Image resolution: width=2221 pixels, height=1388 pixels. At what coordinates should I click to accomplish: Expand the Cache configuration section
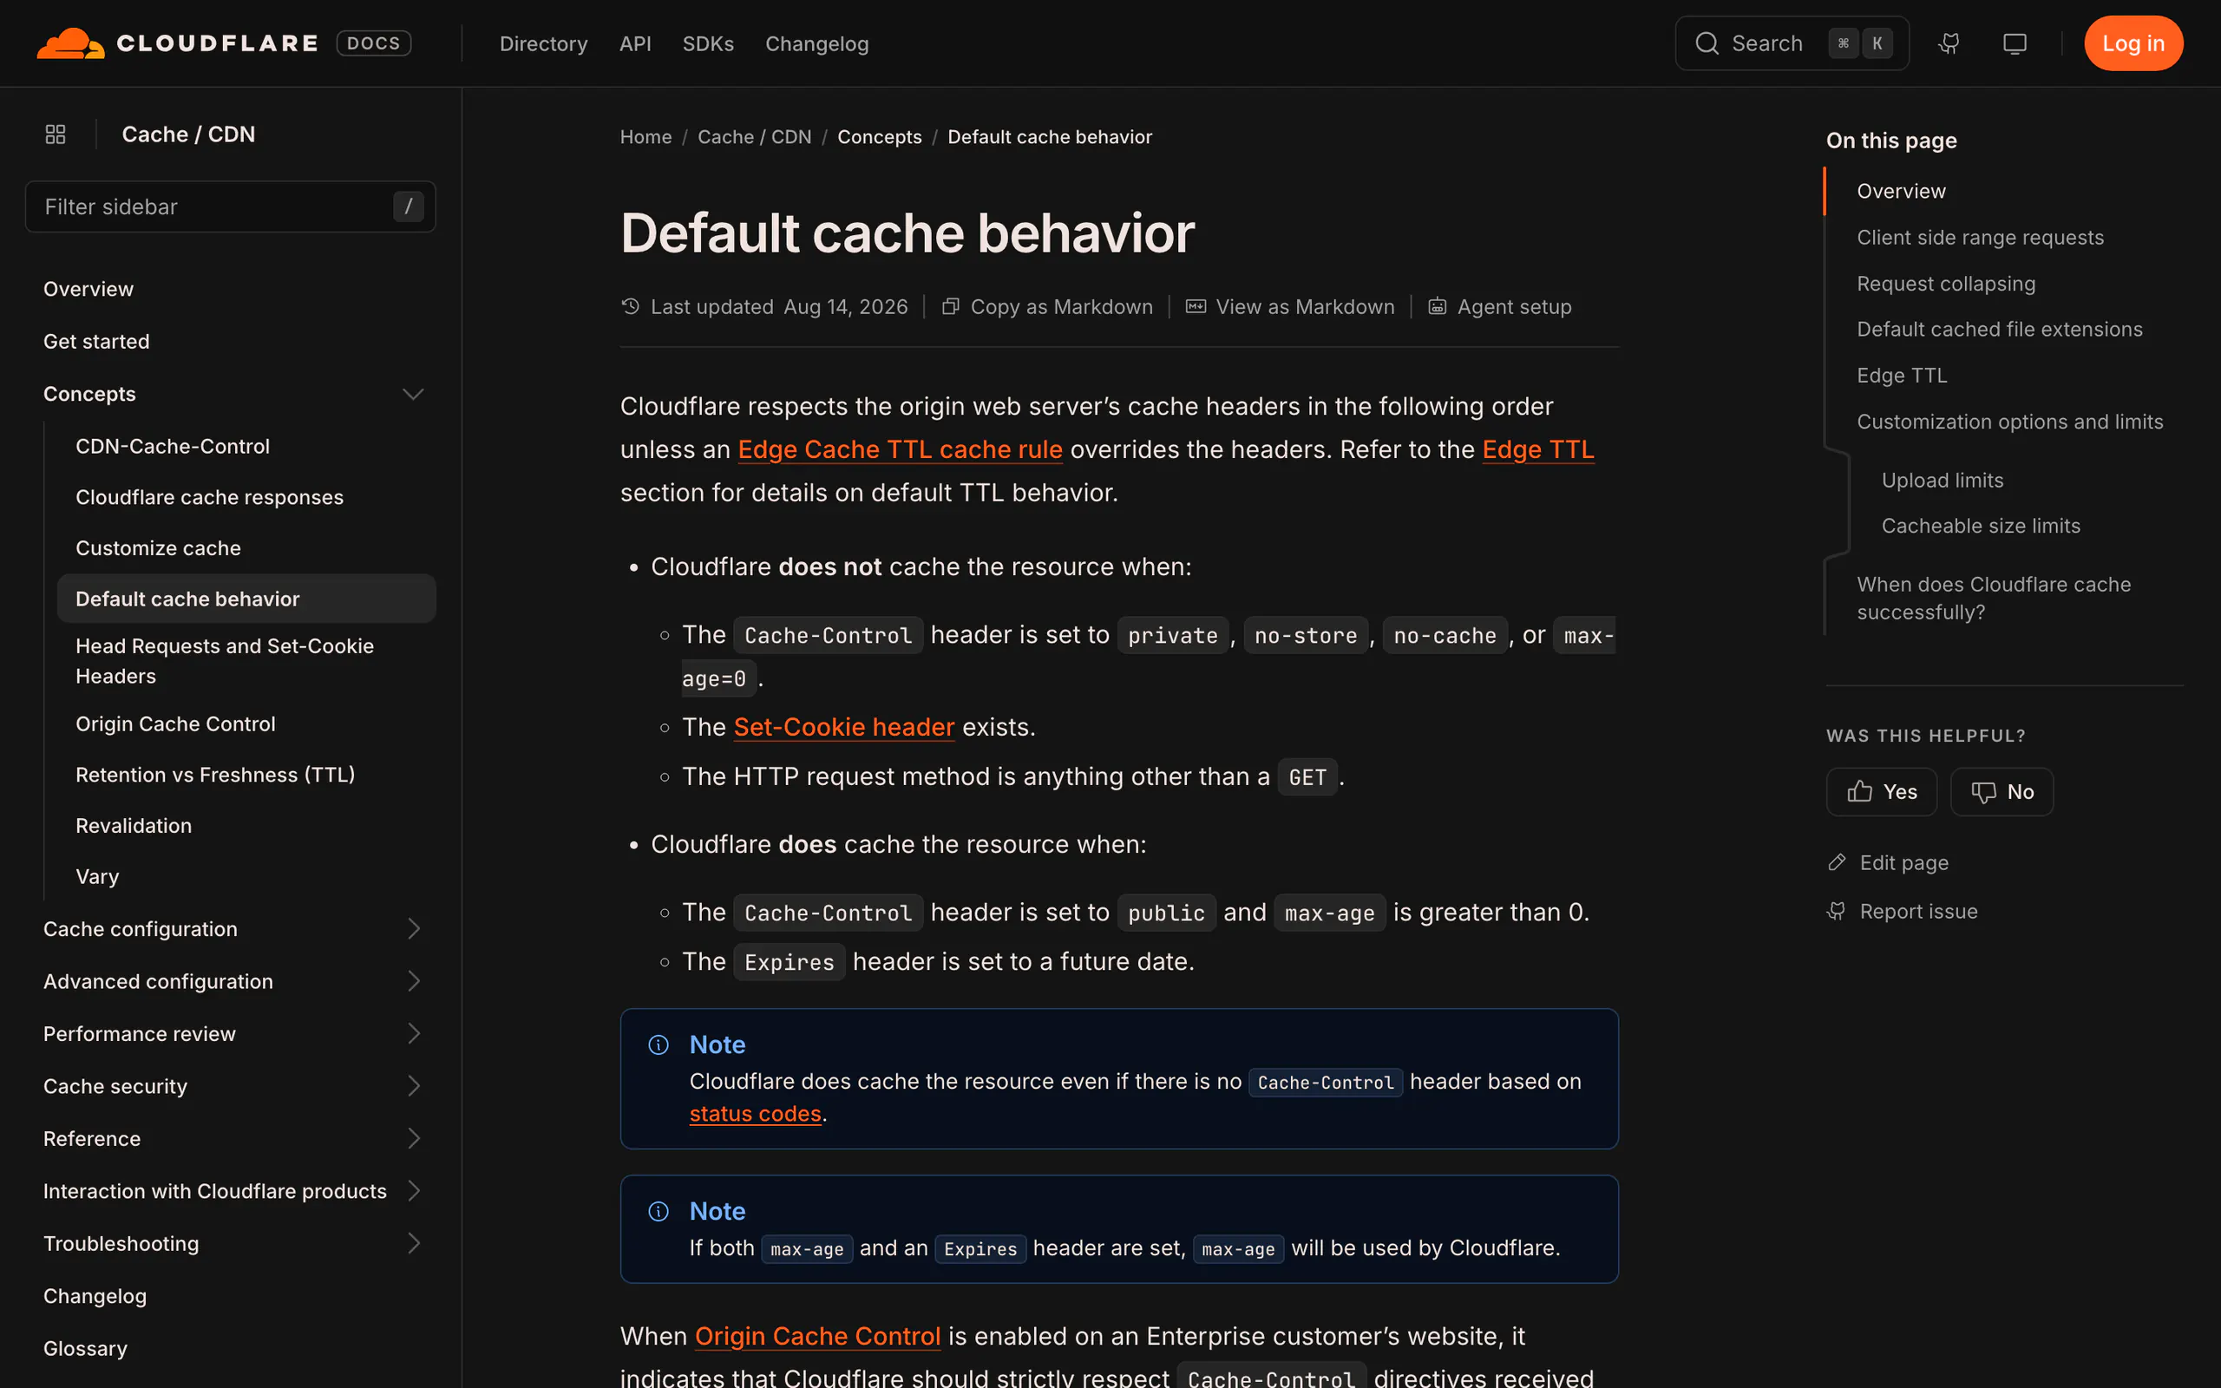[413, 929]
